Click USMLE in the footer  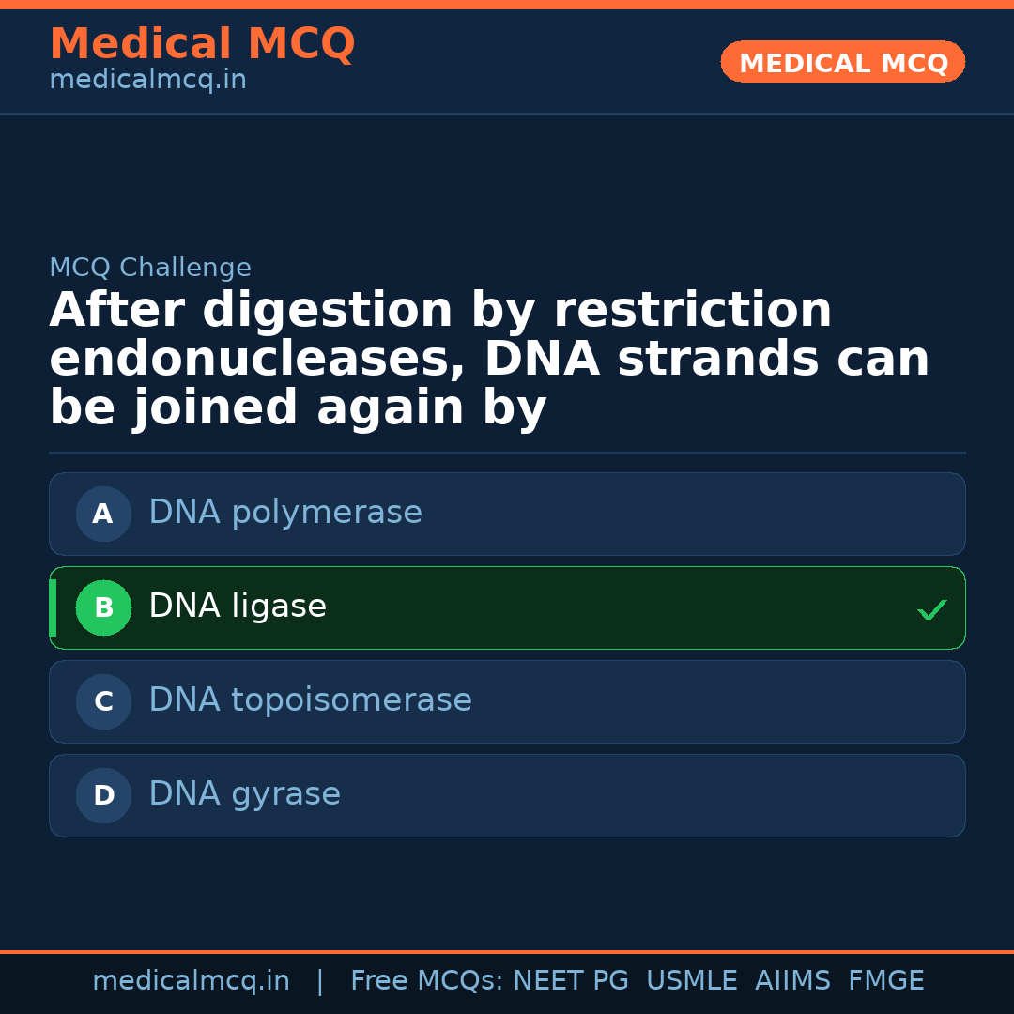[x=691, y=981]
